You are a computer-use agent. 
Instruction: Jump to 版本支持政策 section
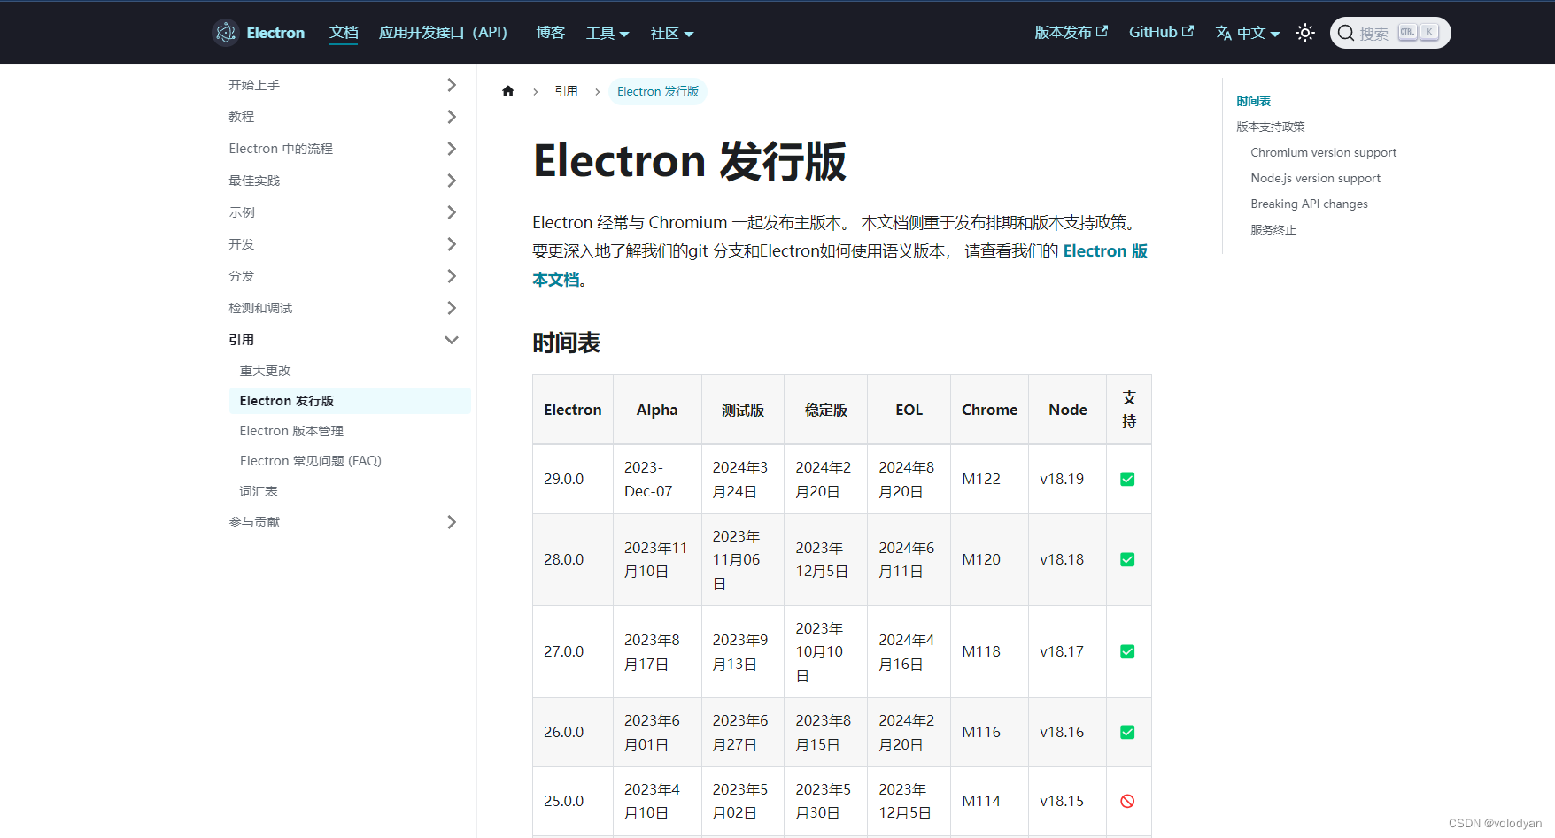pyautogui.click(x=1271, y=127)
